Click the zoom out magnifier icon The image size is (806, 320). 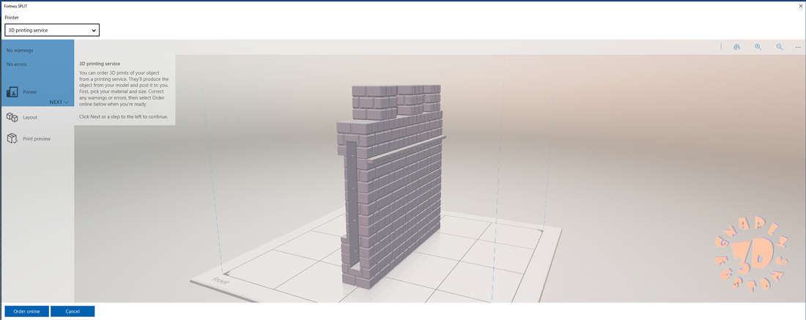[x=780, y=47]
